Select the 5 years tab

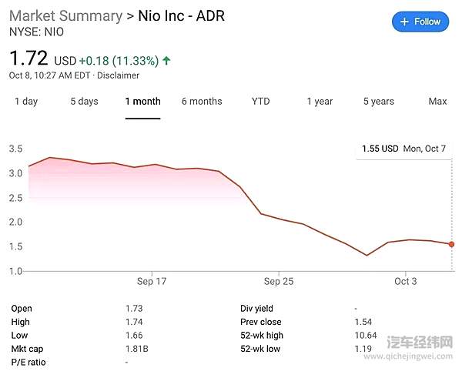378,102
